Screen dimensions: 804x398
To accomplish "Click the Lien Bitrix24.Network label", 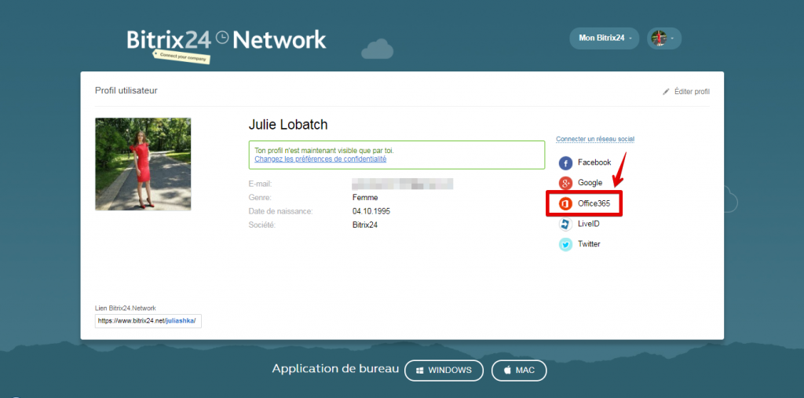I will (126, 309).
